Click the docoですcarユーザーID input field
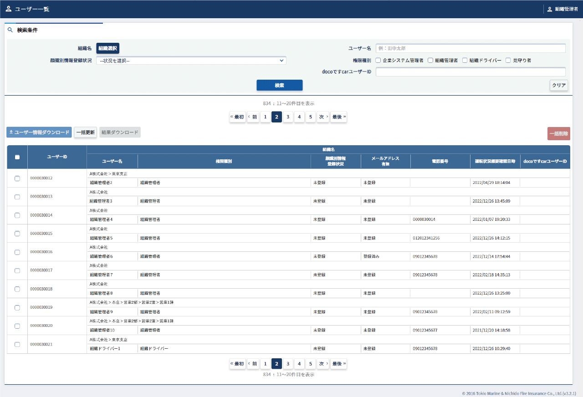583x397 pixels. [x=470, y=72]
